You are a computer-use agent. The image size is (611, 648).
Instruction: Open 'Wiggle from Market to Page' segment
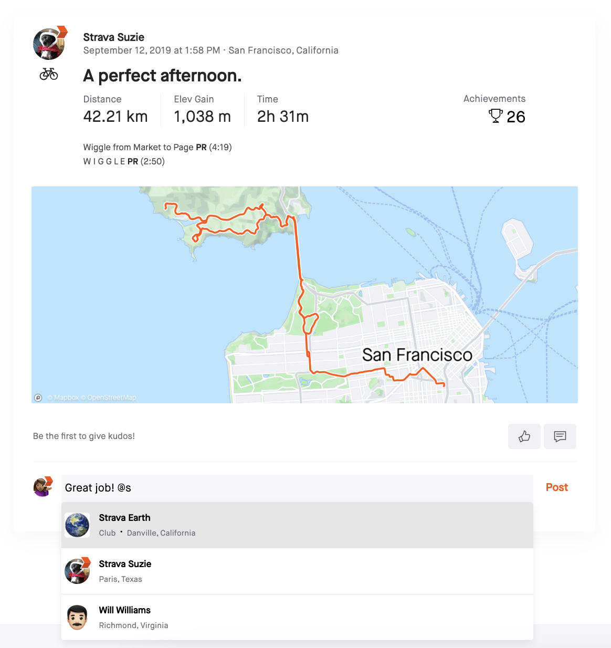(x=139, y=147)
